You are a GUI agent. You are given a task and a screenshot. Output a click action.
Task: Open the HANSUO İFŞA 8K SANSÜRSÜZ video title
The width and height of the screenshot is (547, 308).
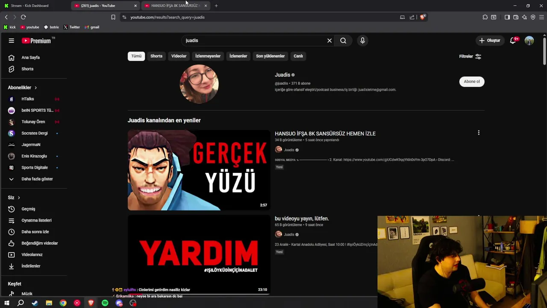[x=325, y=133]
